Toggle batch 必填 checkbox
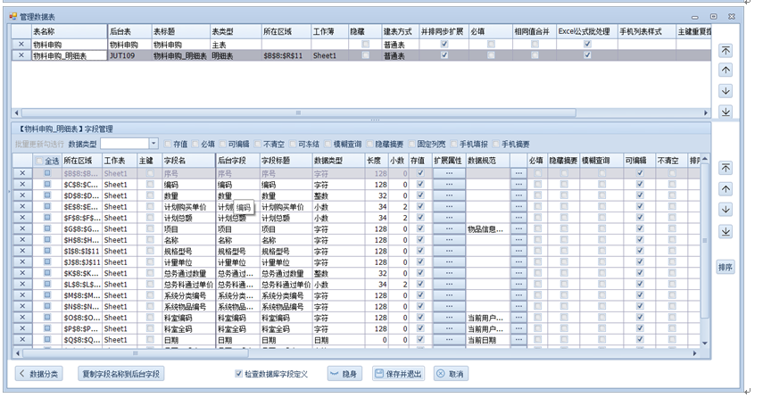 (195, 144)
